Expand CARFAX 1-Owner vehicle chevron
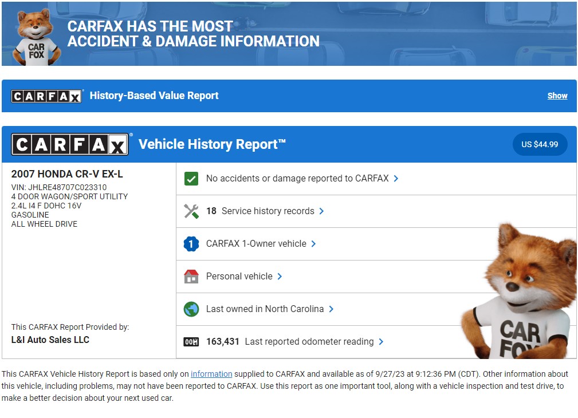This screenshot has width=578, height=418. click(313, 244)
